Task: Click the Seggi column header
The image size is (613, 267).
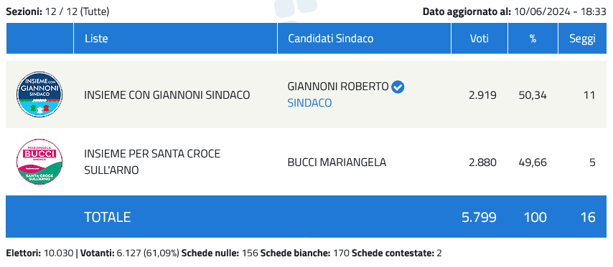Action: [x=582, y=38]
